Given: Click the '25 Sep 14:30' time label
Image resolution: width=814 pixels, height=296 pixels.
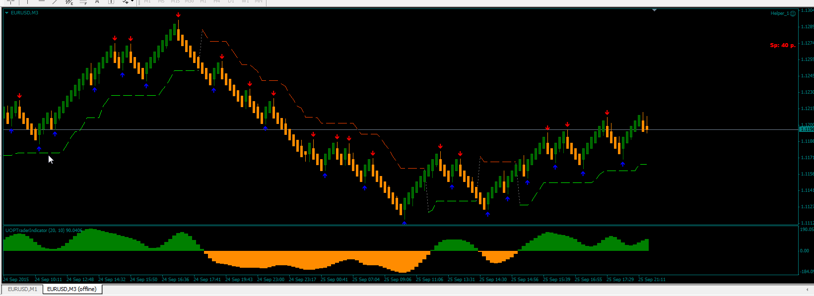Looking at the screenshot, I should click(493, 280).
